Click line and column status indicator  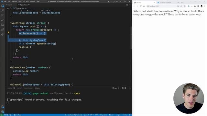[75, 115]
